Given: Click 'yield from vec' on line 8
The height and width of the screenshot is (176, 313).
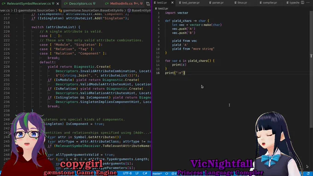Looking at the screenshot, I should [185, 40].
